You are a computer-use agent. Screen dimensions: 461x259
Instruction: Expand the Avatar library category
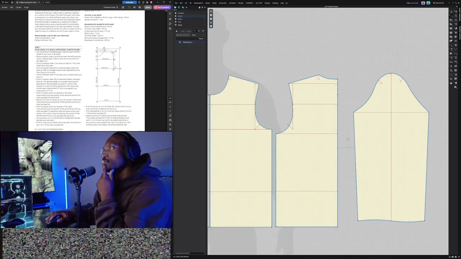(x=189, y=16)
